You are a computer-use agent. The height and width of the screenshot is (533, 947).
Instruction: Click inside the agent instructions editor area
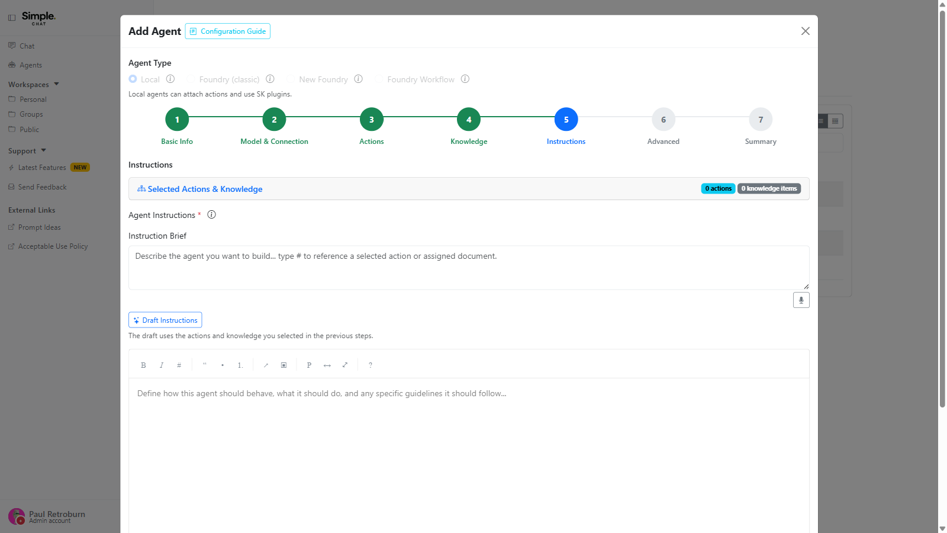click(x=469, y=456)
